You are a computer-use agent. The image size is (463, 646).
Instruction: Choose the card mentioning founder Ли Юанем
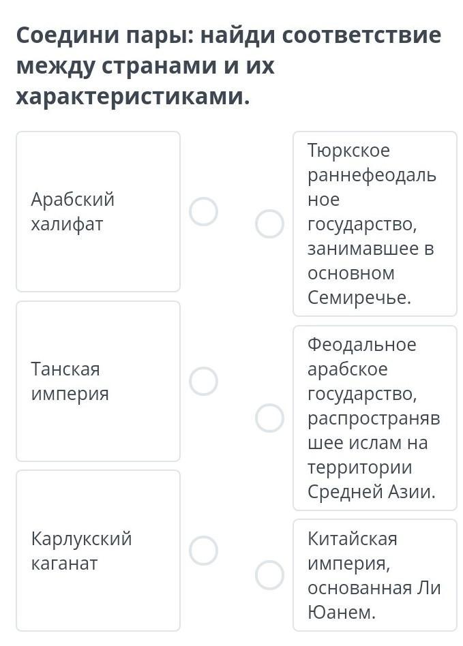(x=375, y=575)
